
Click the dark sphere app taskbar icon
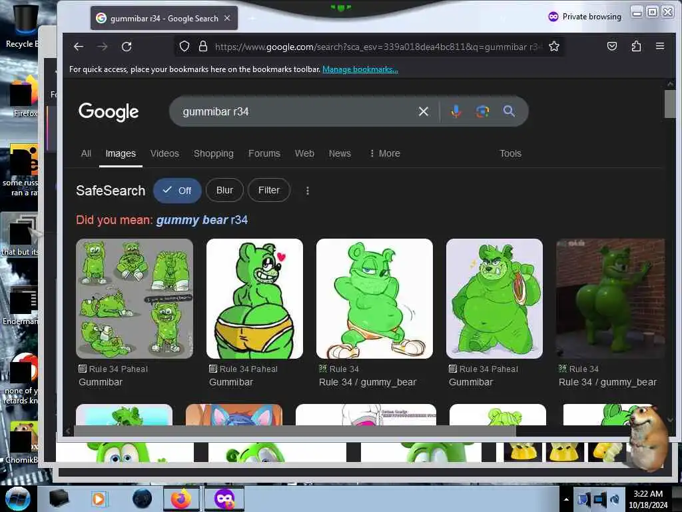coord(143,499)
